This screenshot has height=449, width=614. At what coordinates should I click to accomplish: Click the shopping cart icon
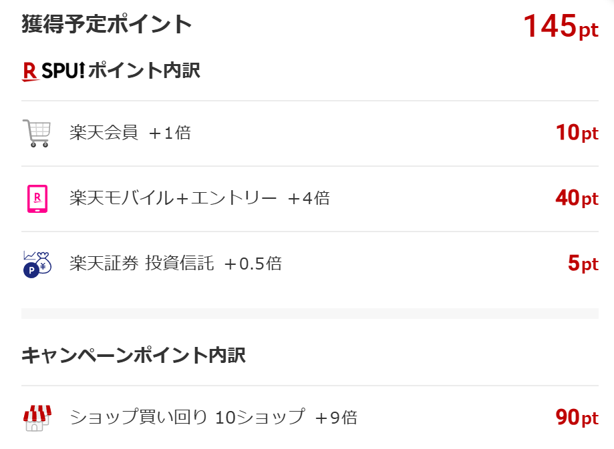(37, 133)
